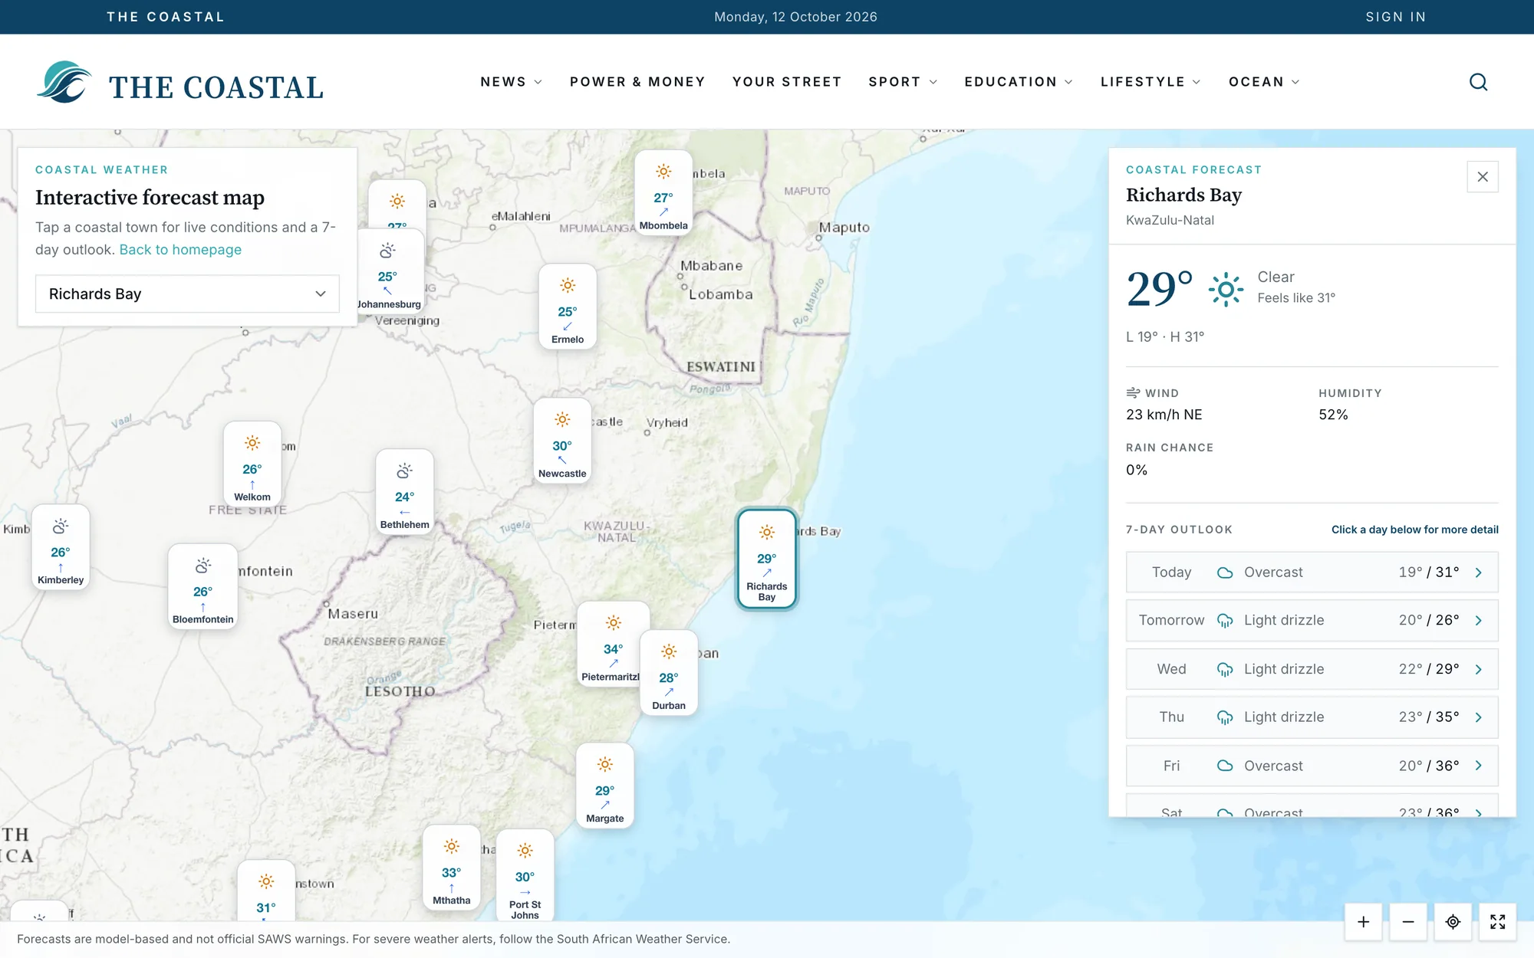
Task: Click the Monday, 12 October 2026 date
Action: (x=795, y=17)
